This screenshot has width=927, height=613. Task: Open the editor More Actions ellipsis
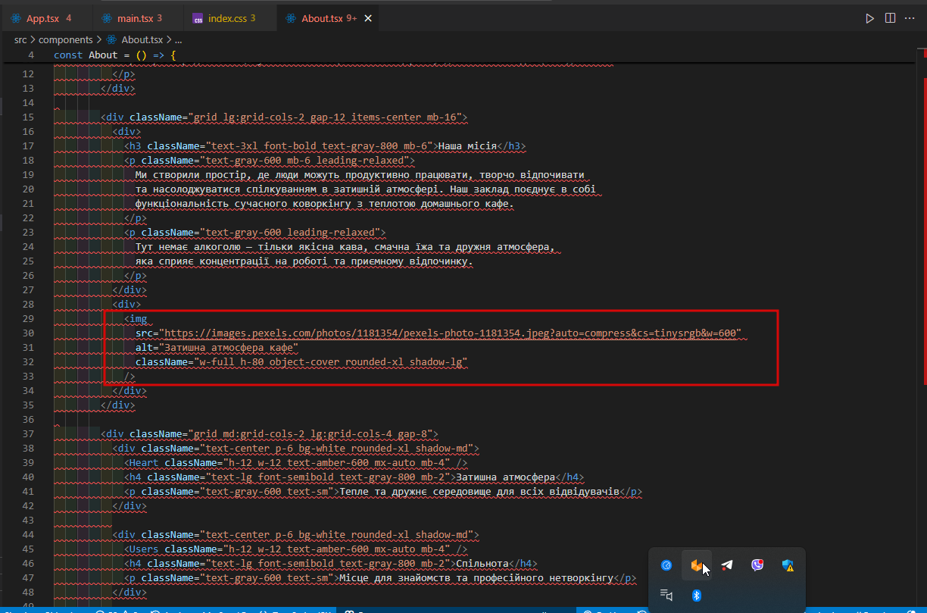point(910,18)
